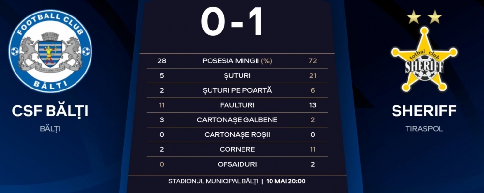484x193 pixels.
Task: Select the FAULTURI stat row label
Action: click(237, 105)
